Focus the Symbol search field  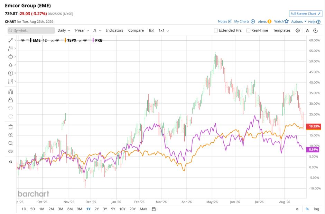(31, 31)
